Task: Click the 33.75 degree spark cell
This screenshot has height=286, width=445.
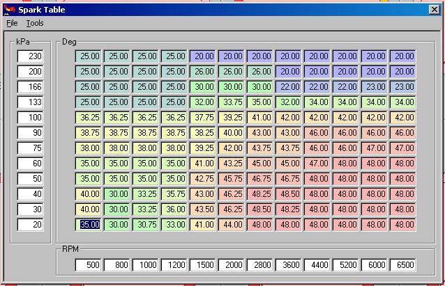Action: (232, 102)
